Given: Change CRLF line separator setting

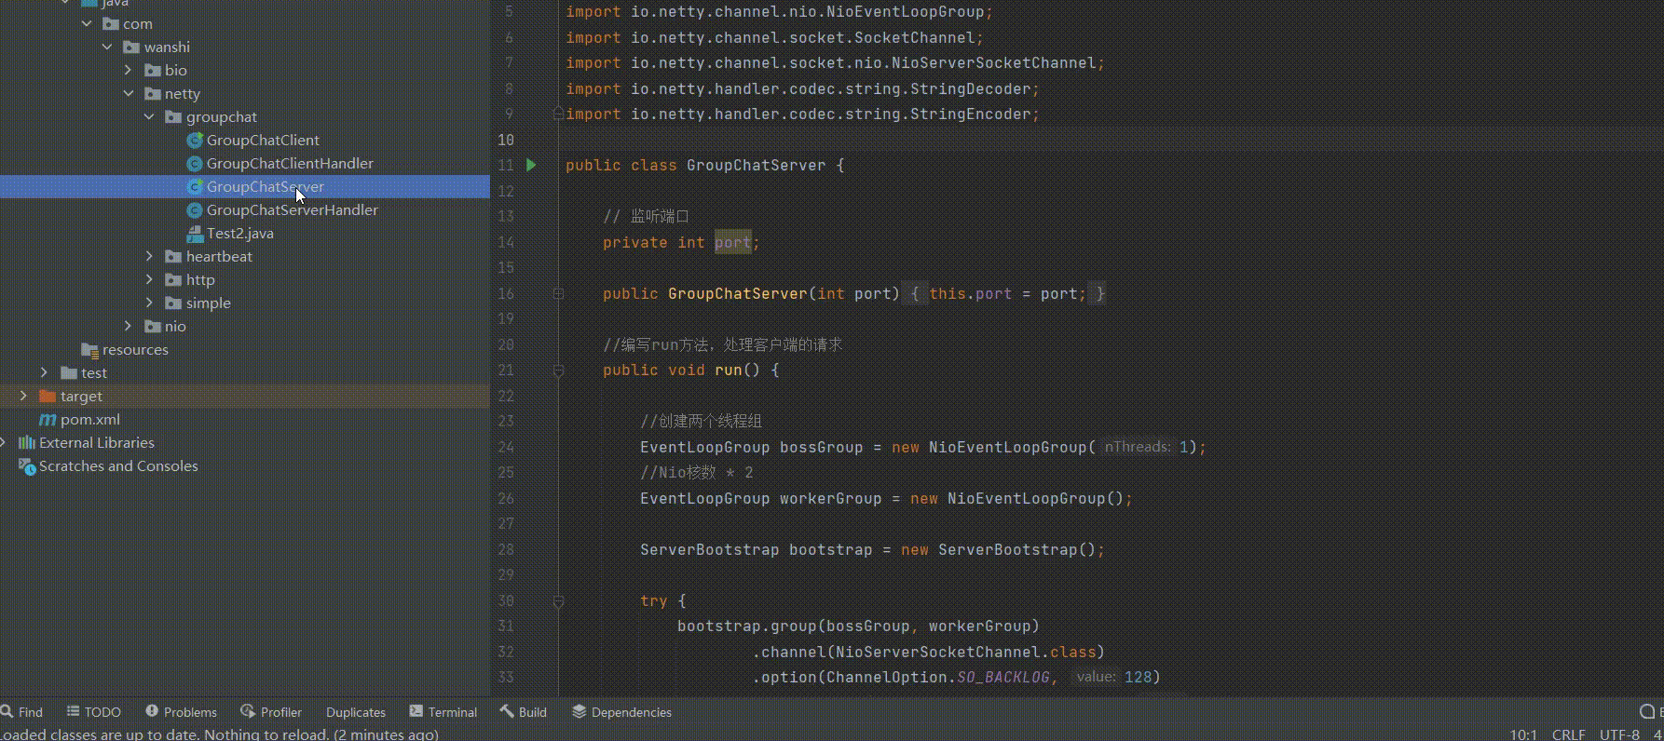Looking at the screenshot, I should click(x=1568, y=734).
